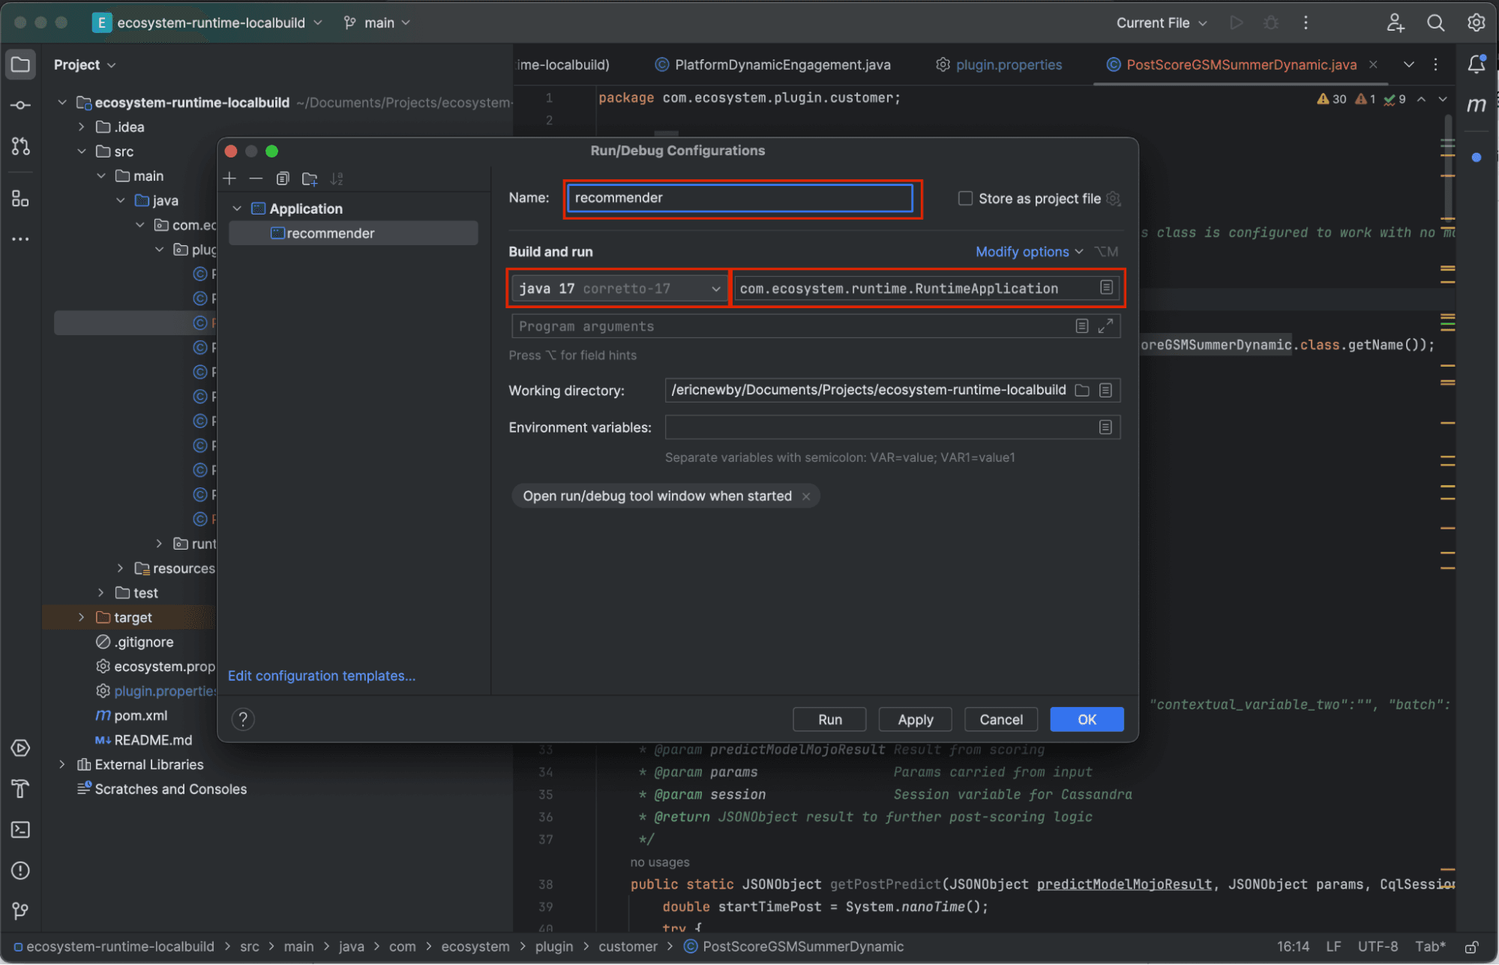This screenshot has height=965, width=1499.
Task: Open the Maven tool window
Action: point(1476,105)
